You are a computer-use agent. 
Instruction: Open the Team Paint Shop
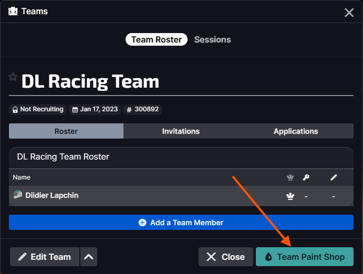[305, 257]
